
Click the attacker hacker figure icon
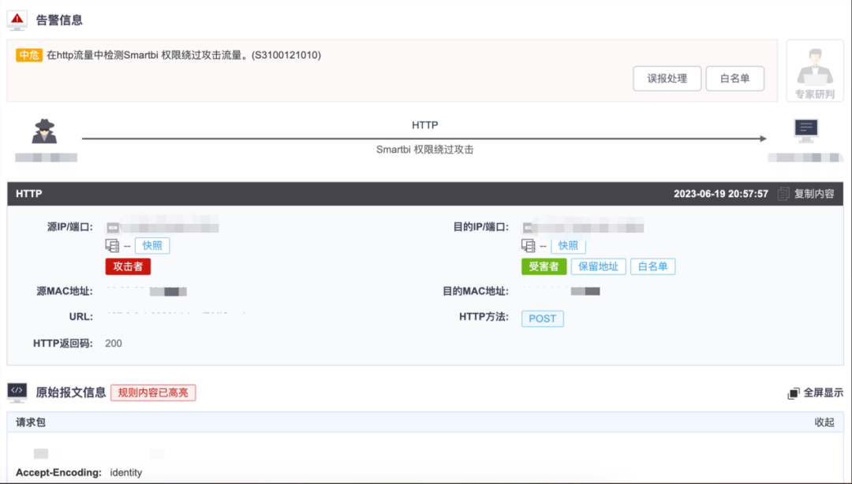(x=44, y=132)
